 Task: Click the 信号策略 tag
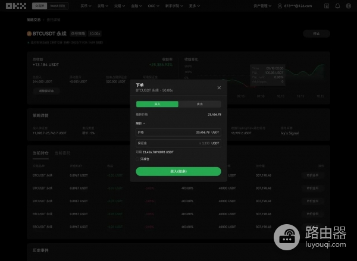[x=78, y=34]
